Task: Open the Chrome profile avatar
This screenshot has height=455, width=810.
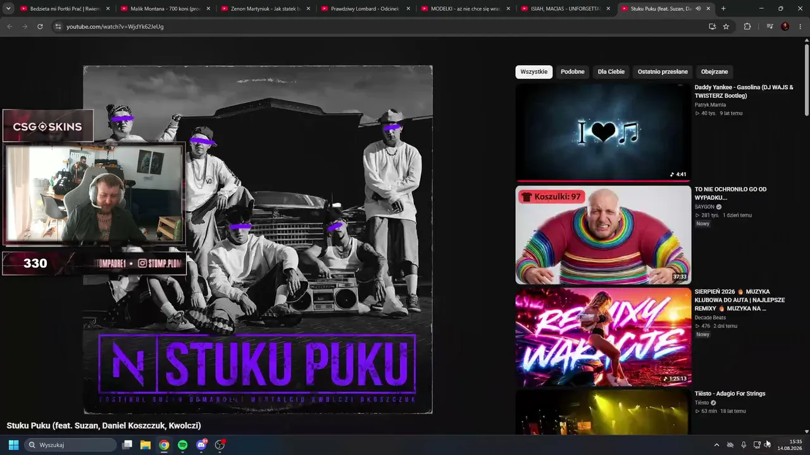Action: tap(785, 27)
